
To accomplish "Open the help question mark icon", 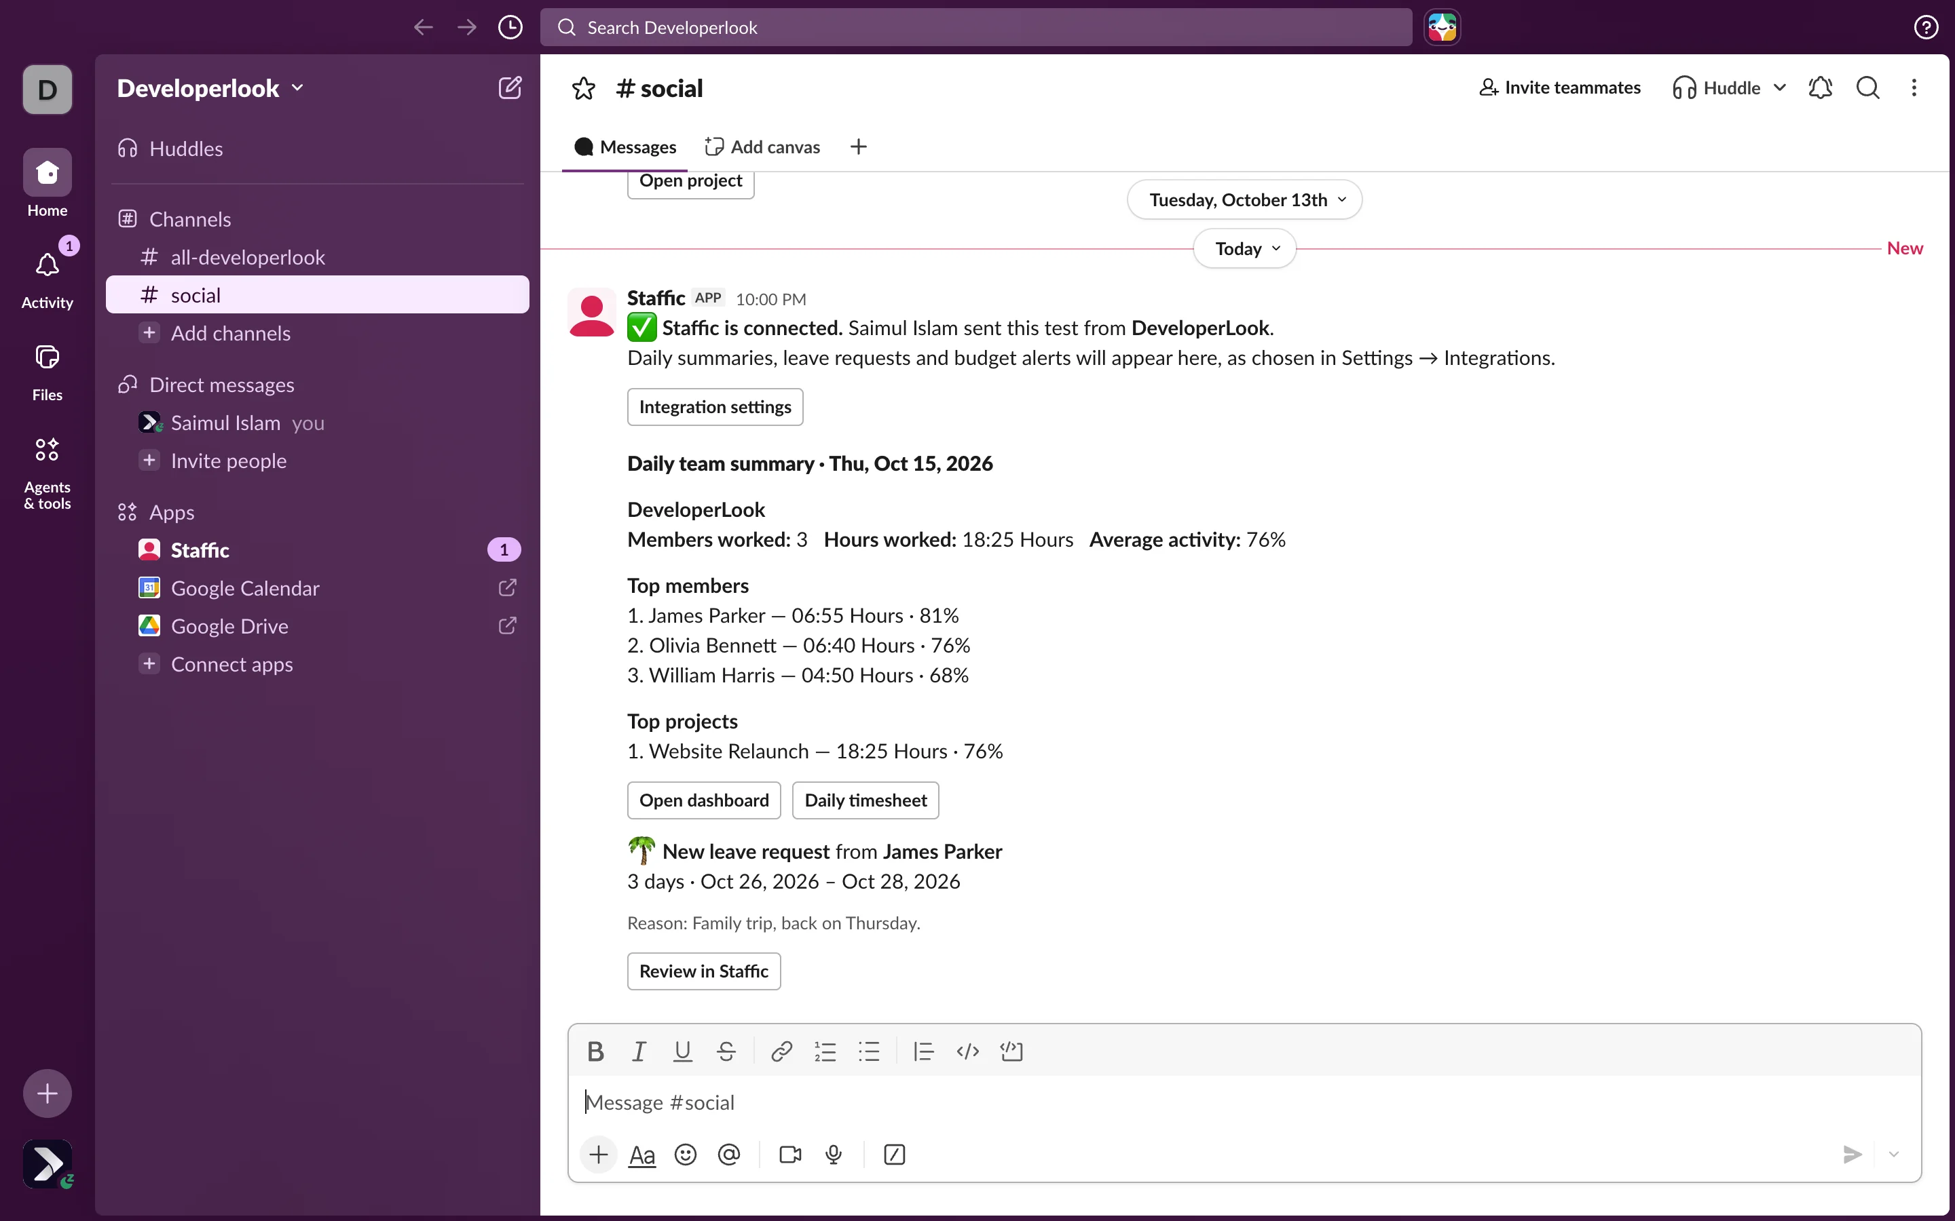I will (x=1926, y=27).
